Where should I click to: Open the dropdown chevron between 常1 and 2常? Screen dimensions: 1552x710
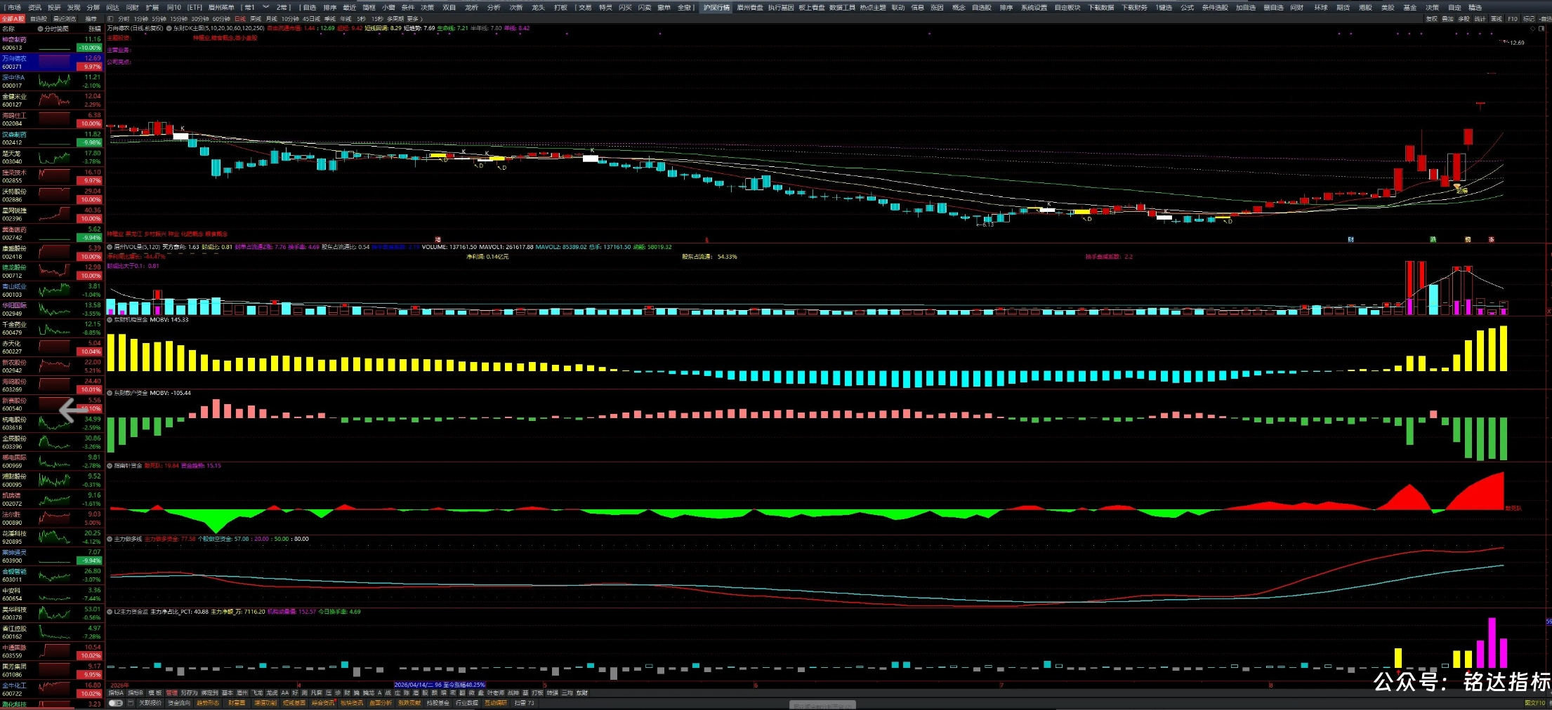[x=265, y=7]
